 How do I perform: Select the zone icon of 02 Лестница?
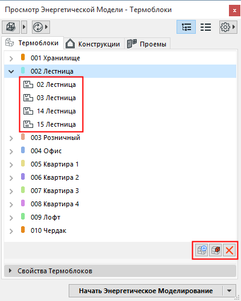(28, 84)
